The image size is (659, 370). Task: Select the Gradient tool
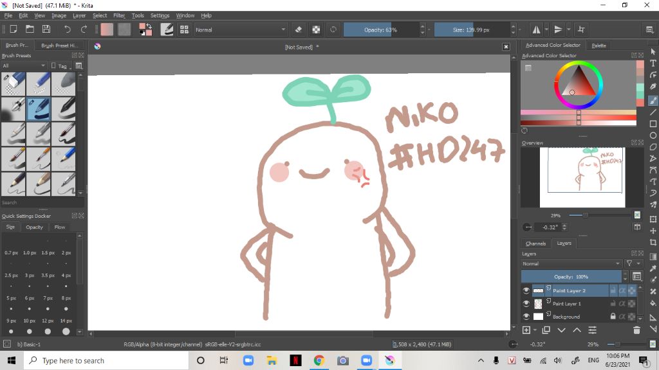pyautogui.click(x=653, y=257)
